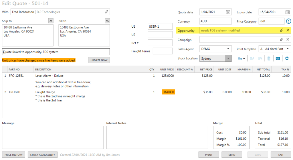Open the customer link icon beside D.P Technologies
293x160 pixels.
click(x=106, y=12)
